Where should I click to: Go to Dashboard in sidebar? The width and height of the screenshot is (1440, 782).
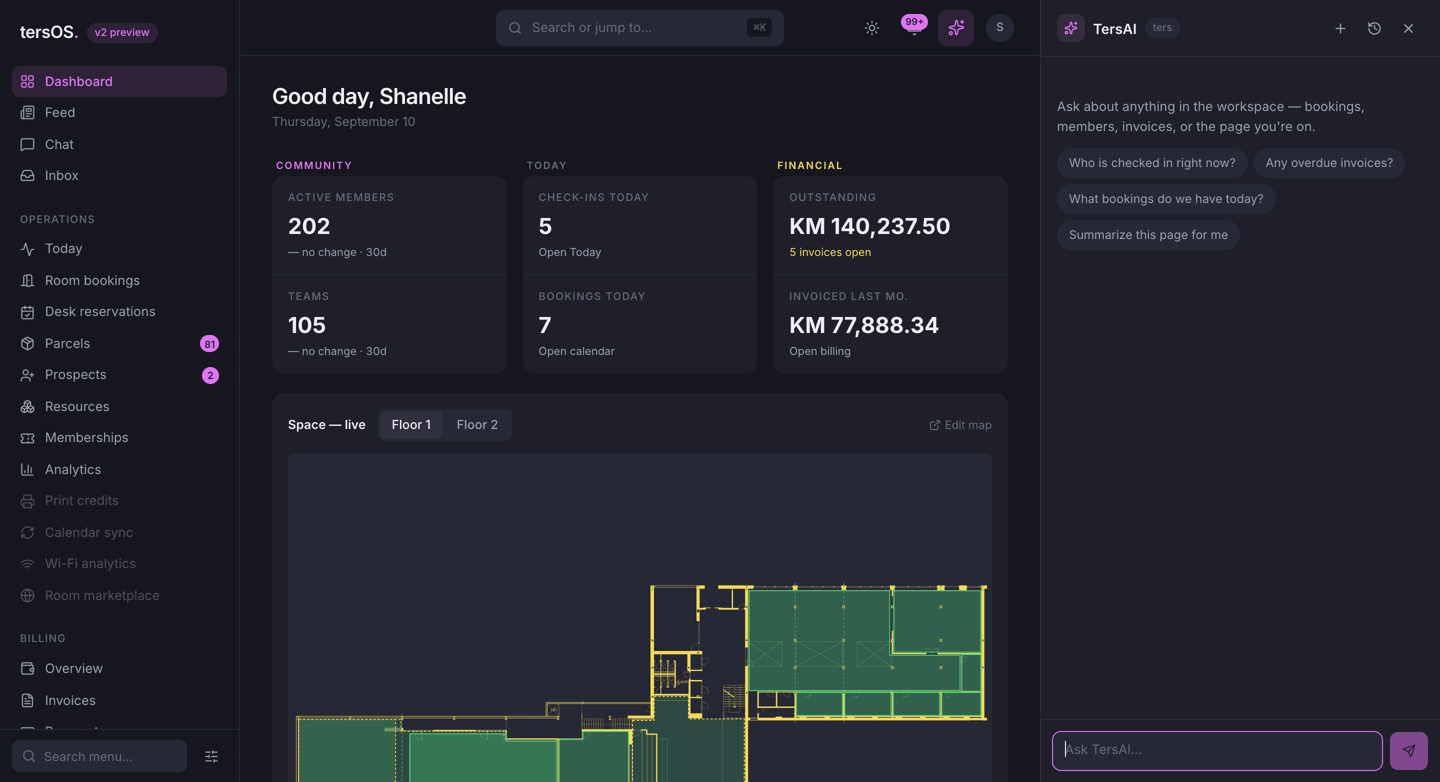[119, 81]
